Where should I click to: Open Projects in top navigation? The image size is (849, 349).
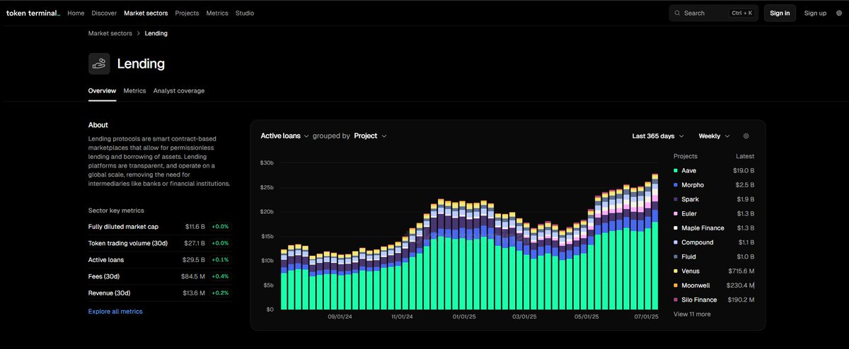coord(187,13)
